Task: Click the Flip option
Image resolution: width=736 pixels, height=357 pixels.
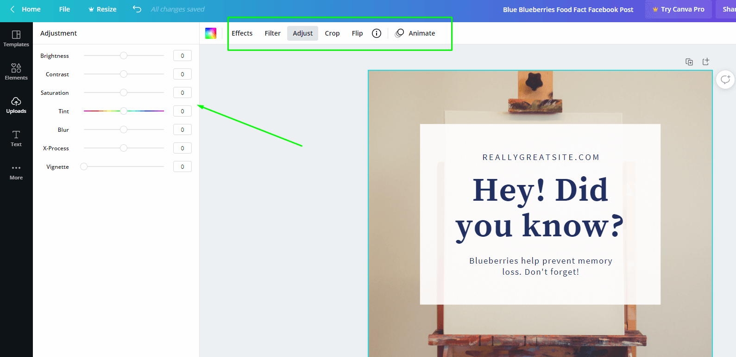Action: coord(357,33)
